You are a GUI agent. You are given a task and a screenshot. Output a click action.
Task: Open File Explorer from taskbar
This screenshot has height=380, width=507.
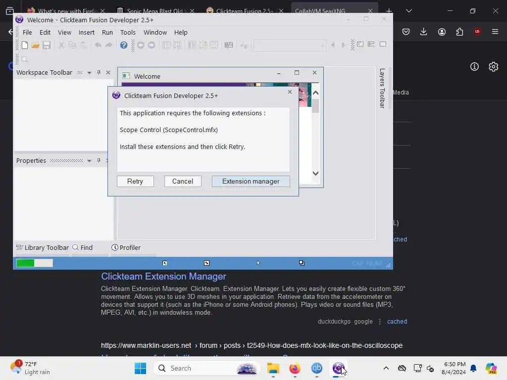(x=273, y=368)
